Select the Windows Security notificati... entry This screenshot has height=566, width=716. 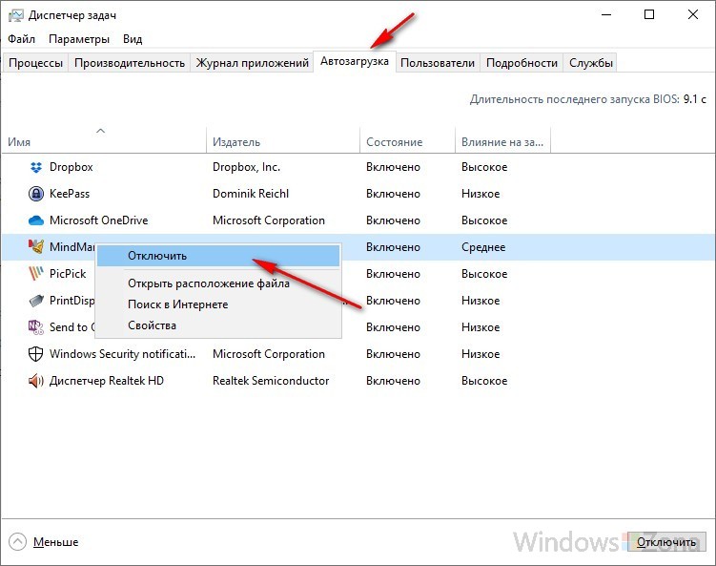point(122,354)
